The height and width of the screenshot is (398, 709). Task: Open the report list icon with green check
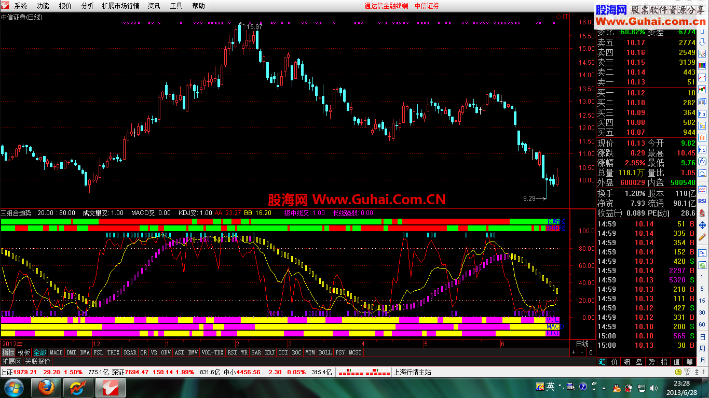click(702, 54)
